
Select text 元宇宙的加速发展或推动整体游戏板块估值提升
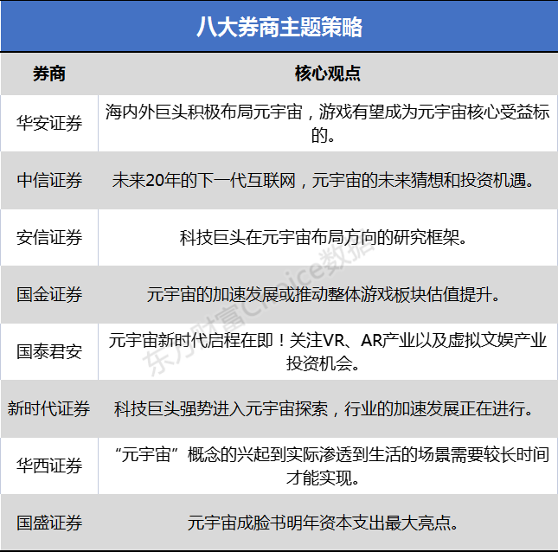[x=319, y=295]
